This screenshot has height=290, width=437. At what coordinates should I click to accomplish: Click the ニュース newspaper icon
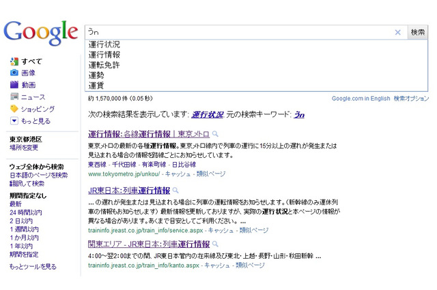(14, 97)
